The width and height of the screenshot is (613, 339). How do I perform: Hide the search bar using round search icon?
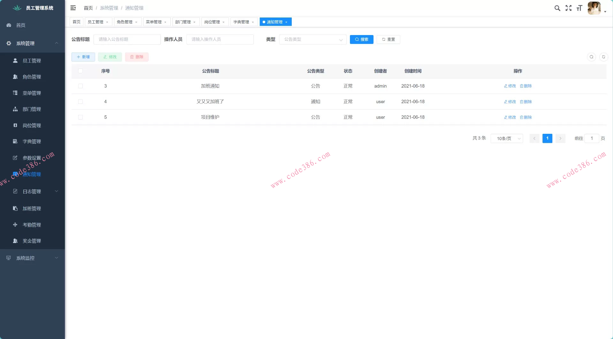pyautogui.click(x=591, y=57)
